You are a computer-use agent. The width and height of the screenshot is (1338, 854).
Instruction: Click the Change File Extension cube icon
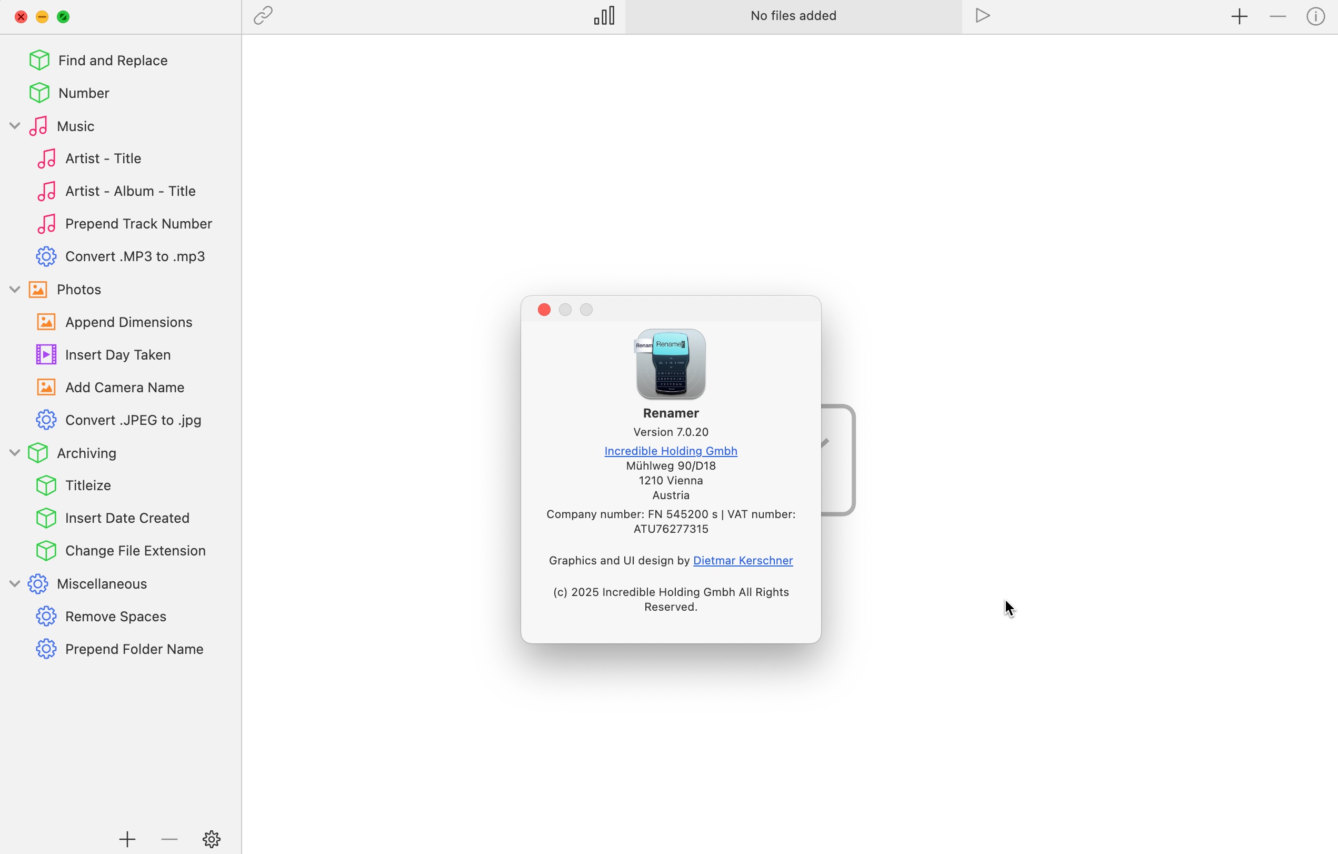point(46,551)
